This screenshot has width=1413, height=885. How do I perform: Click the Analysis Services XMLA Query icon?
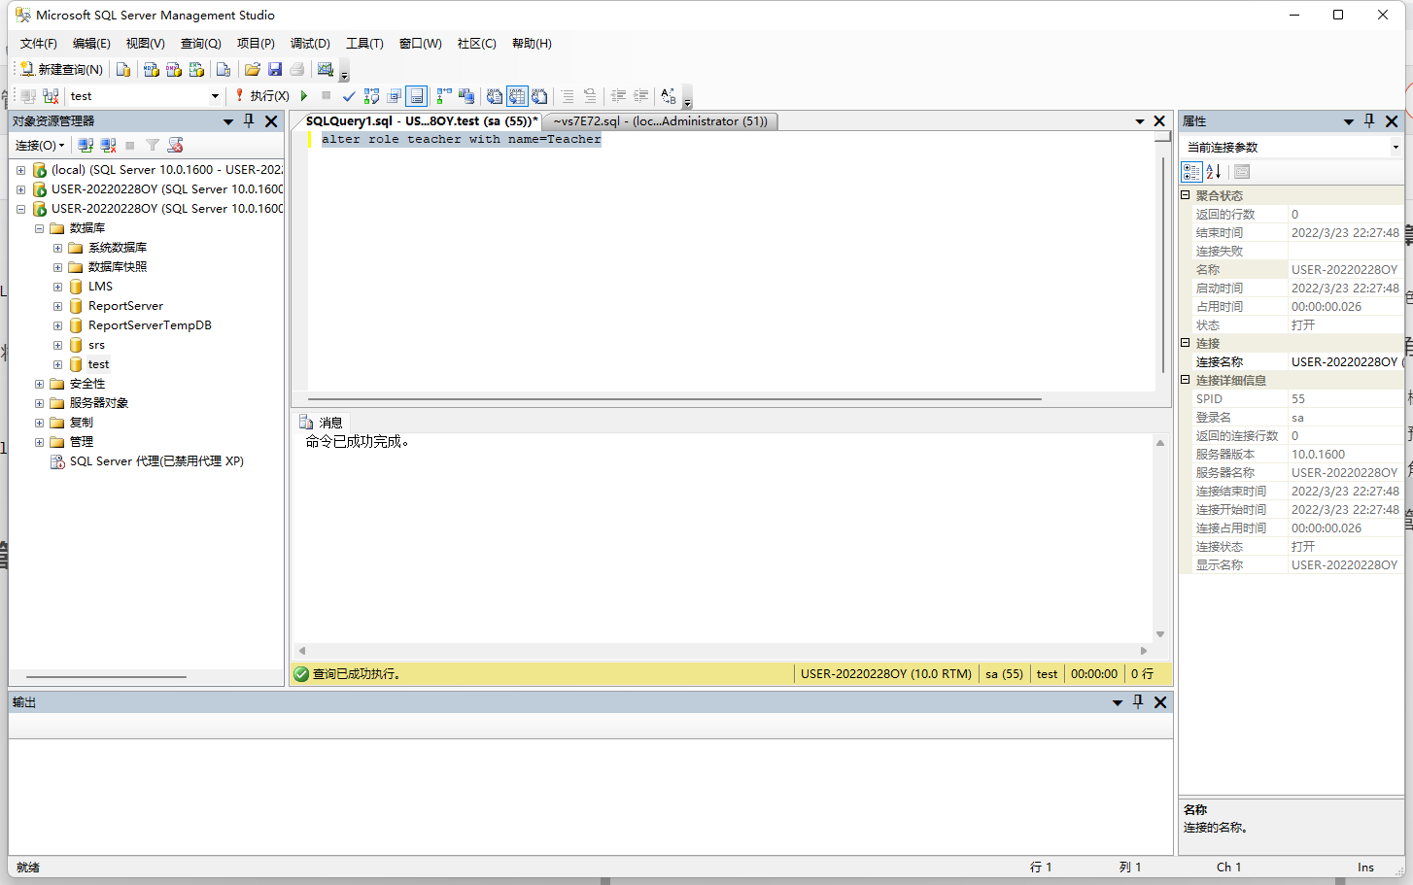coord(196,69)
